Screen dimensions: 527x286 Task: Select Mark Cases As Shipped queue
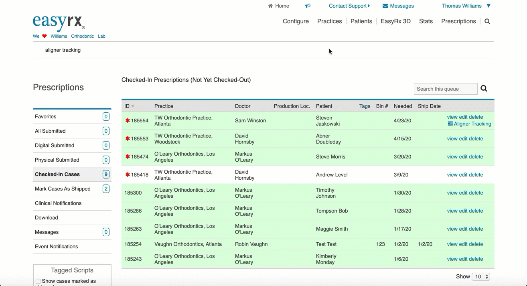click(x=63, y=189)
